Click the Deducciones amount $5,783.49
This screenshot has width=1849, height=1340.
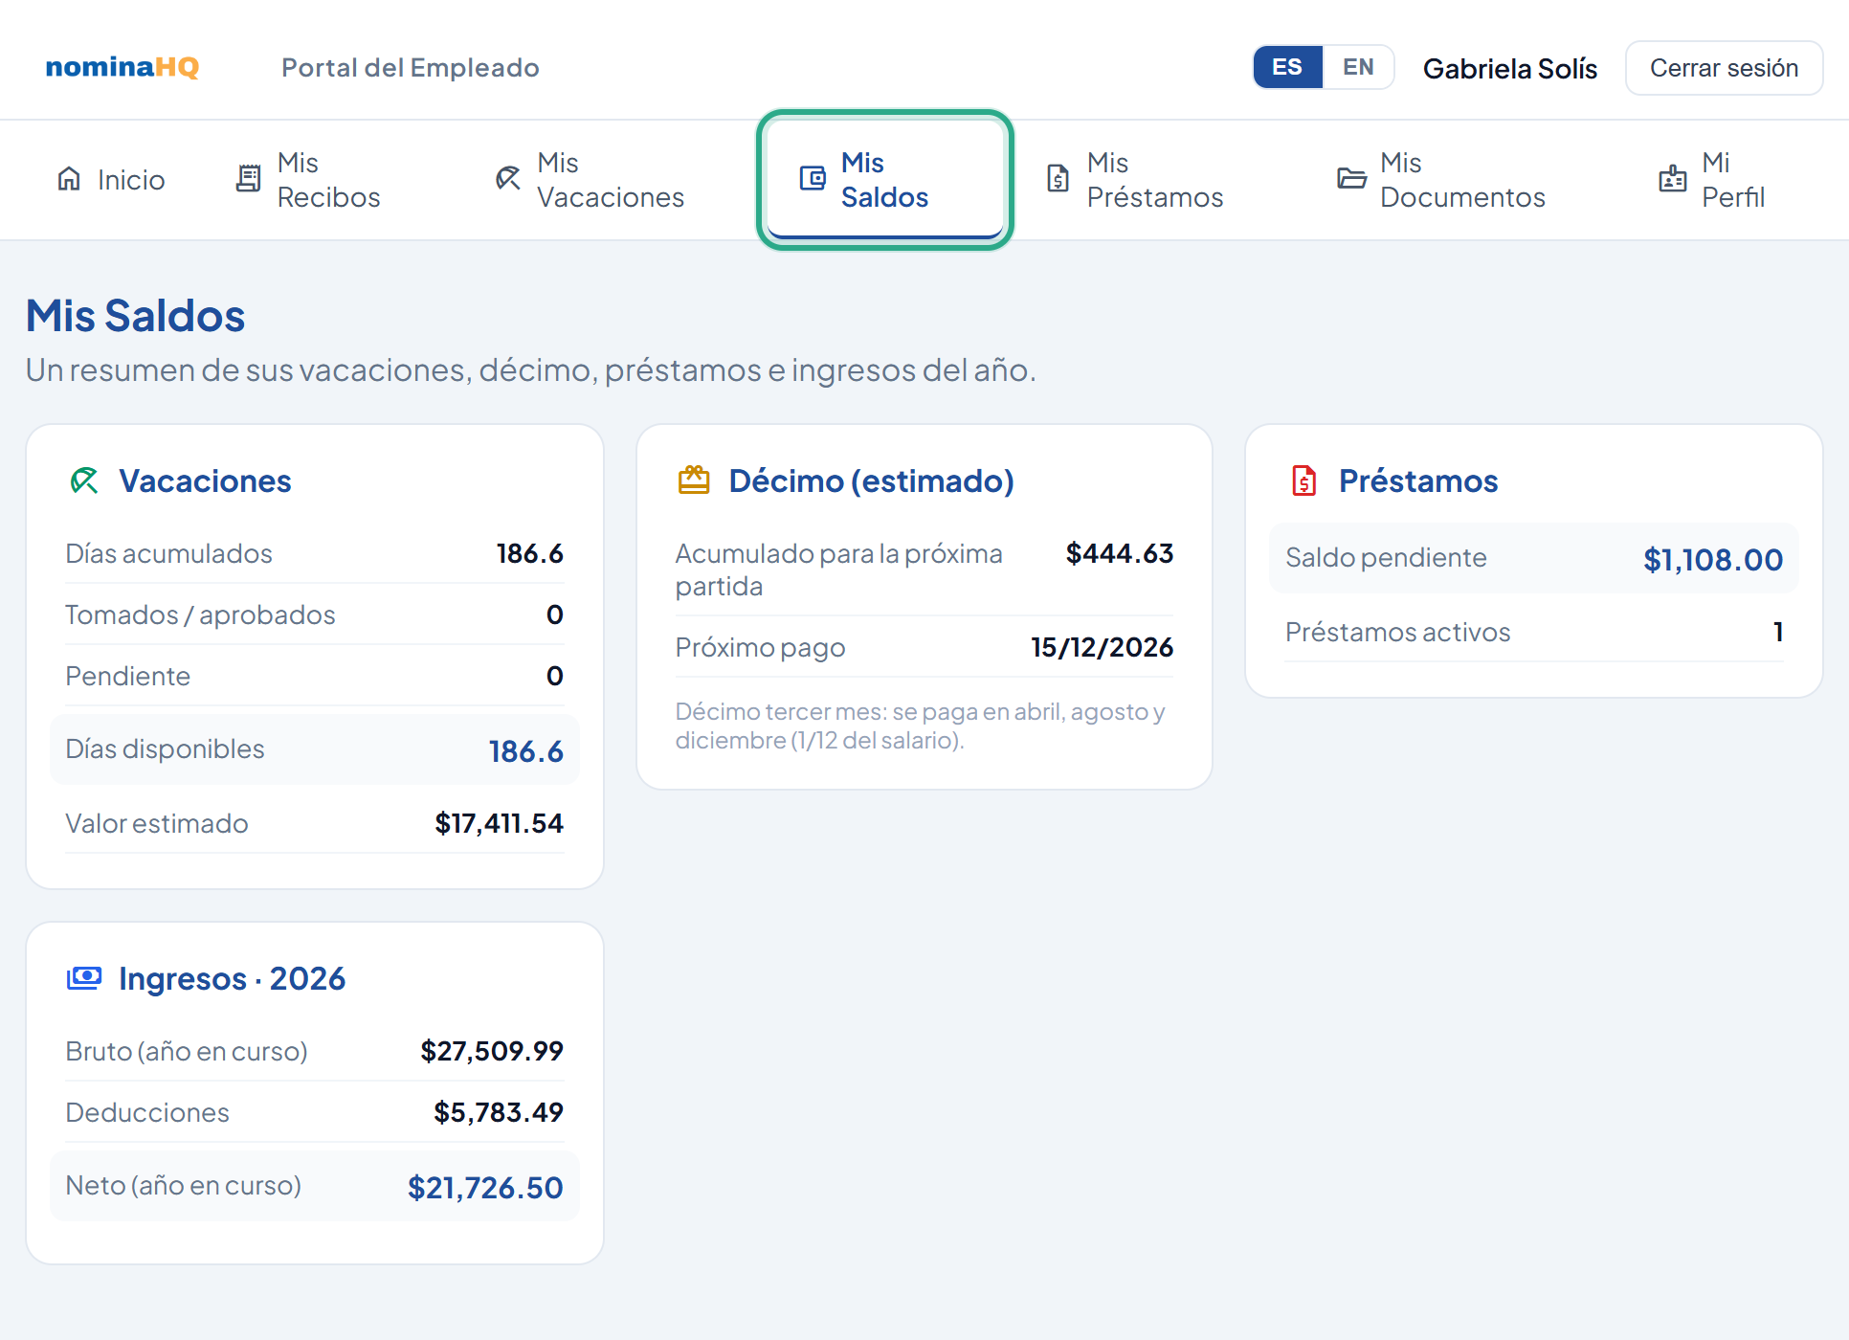coord(499,1112)
